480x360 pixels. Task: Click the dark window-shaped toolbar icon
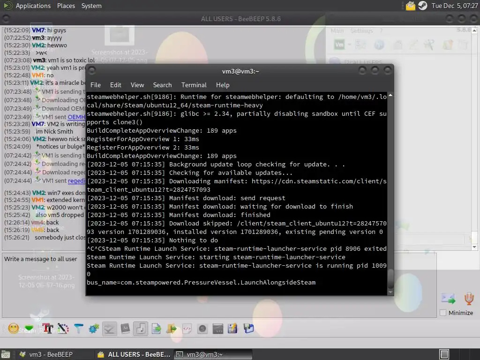click(217, 329)
